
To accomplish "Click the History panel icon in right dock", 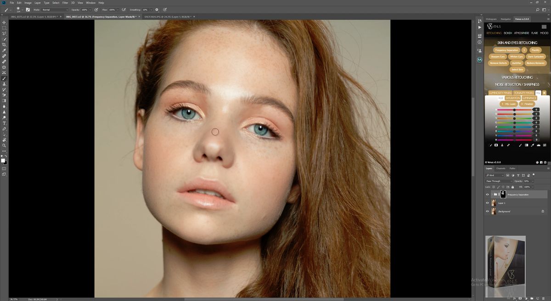I will pos(479,21).
